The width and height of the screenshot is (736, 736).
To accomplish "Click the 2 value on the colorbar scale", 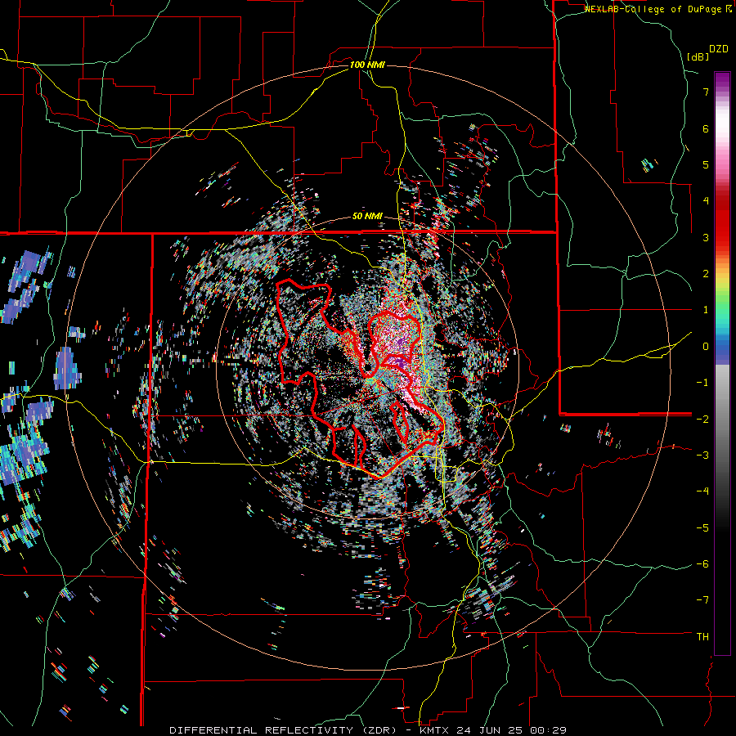I will coord(706,274).
